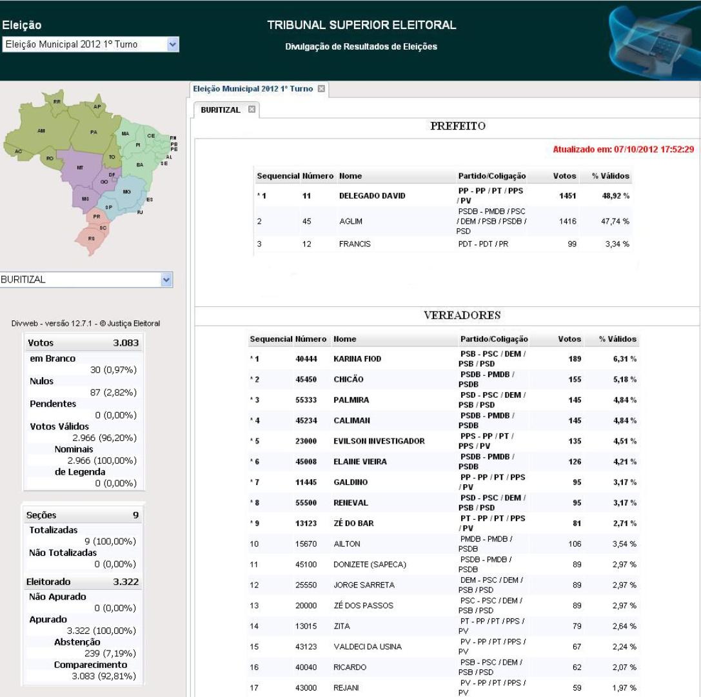This screenshot has height=697, width=701.
Task: Open the Eleição dropdown arrow
Action: click(173, 44)
